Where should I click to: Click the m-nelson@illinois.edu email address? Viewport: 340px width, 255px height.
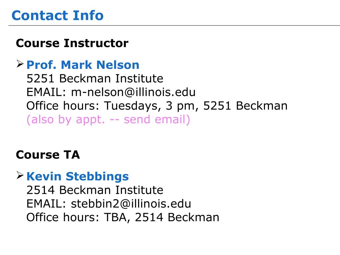pyautogui.click(x=133, y=92)
